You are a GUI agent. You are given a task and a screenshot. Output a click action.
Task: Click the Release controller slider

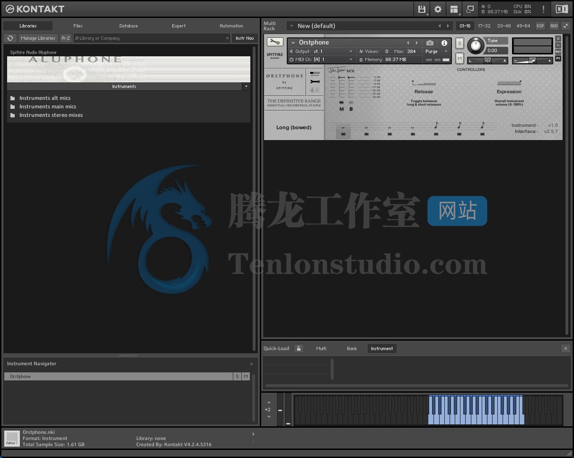pos(424,83)
